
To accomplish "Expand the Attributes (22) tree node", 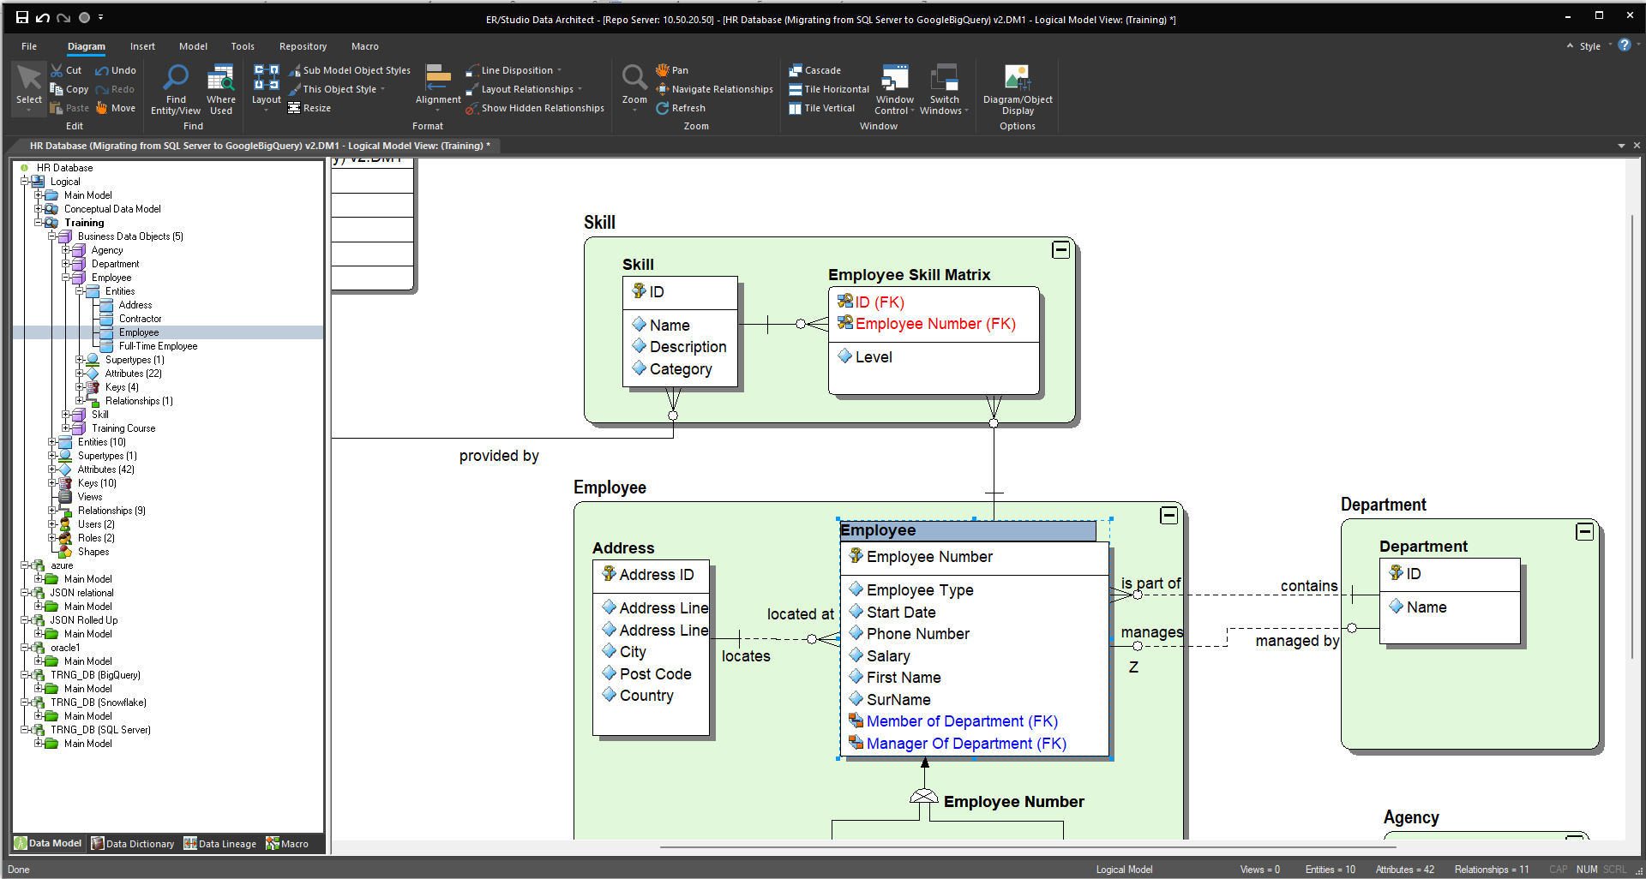I will pyautogui.click(x=80, y=374).
